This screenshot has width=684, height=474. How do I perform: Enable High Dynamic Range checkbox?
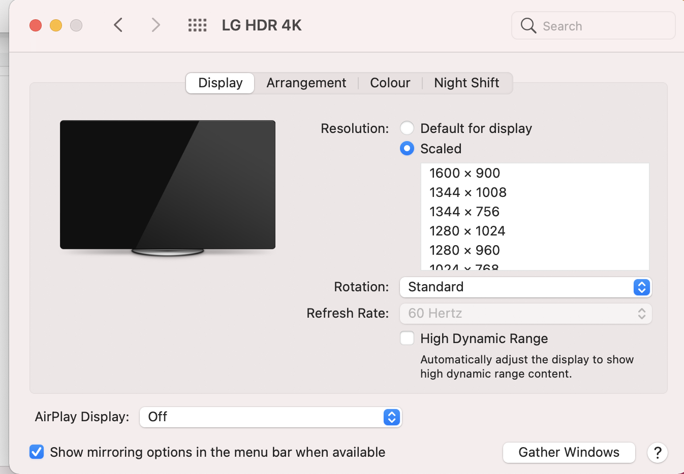click(407, 338)
